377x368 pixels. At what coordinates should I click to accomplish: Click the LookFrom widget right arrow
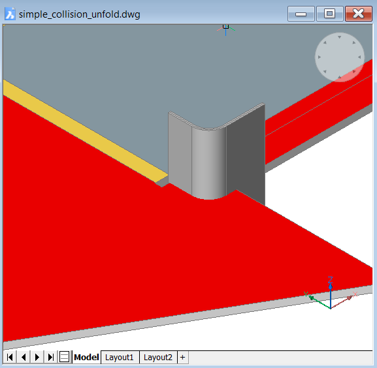[359, 57]
